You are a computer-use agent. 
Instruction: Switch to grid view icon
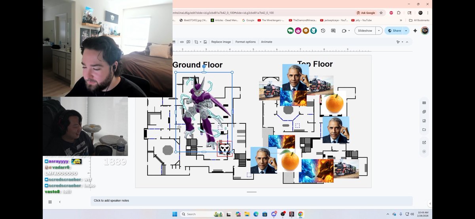(50, 202)
